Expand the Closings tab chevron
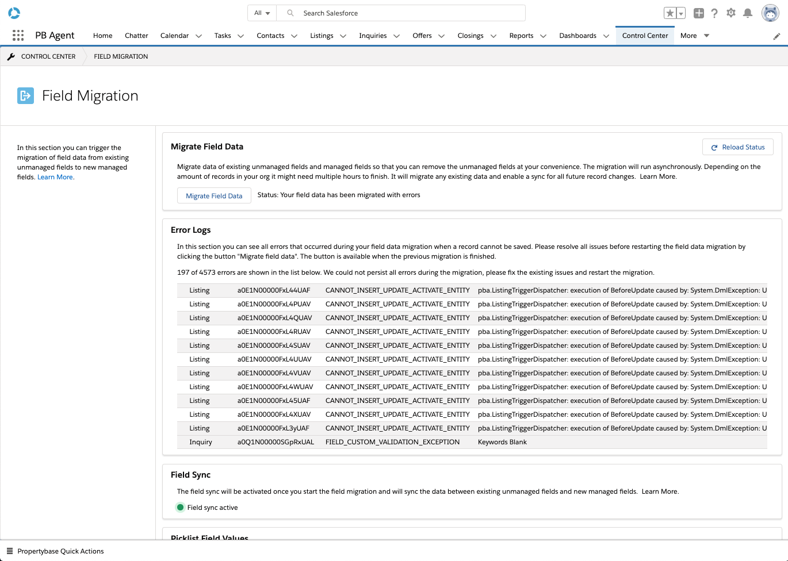788x561 pixels. (x=493, y=36)
